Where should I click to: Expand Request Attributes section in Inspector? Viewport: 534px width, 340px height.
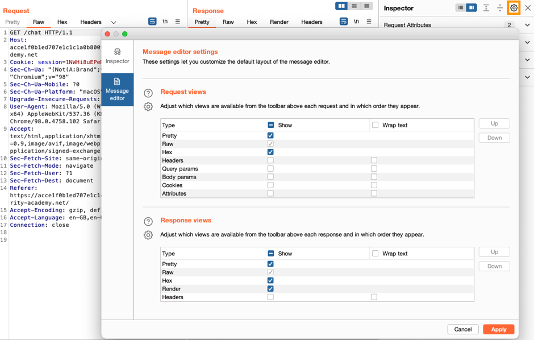coord(527,25)
